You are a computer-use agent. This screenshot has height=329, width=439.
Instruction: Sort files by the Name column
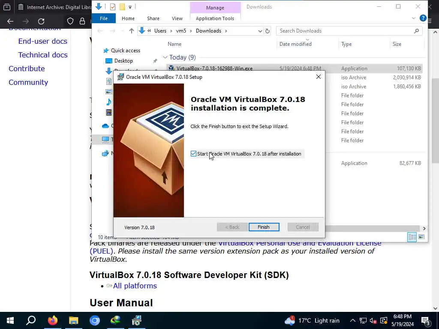pyautogui.click(x=174, y=44)
